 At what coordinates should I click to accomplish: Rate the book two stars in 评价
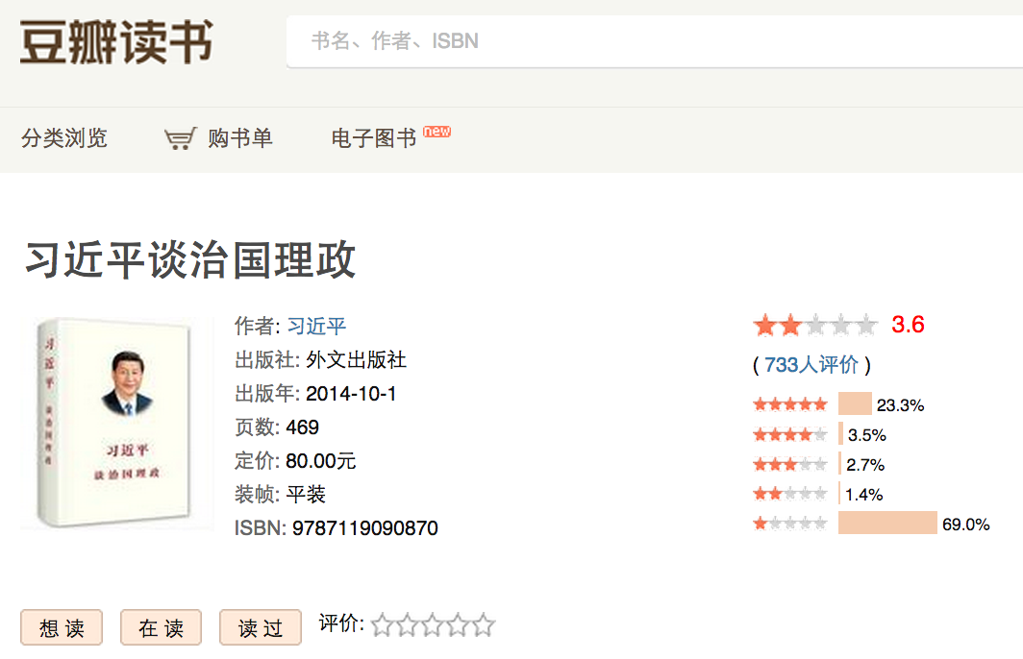pyautogui.click(x=407, y=625)
